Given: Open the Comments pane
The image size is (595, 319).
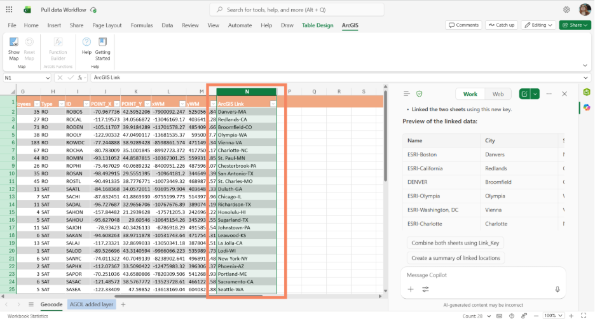Looking at the screenshot, I should coord(463,25).
